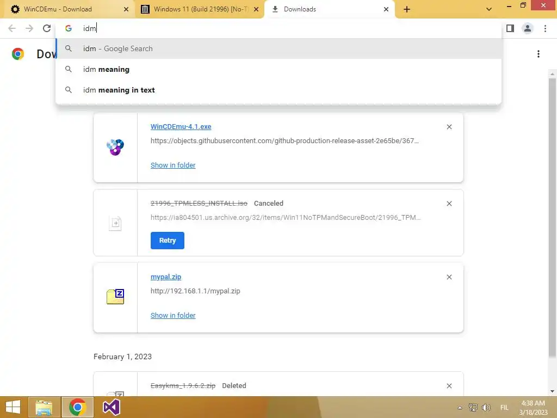
Task: Open the taskbar clock showing 4:38 AM
Action: (x=533, y=408)
